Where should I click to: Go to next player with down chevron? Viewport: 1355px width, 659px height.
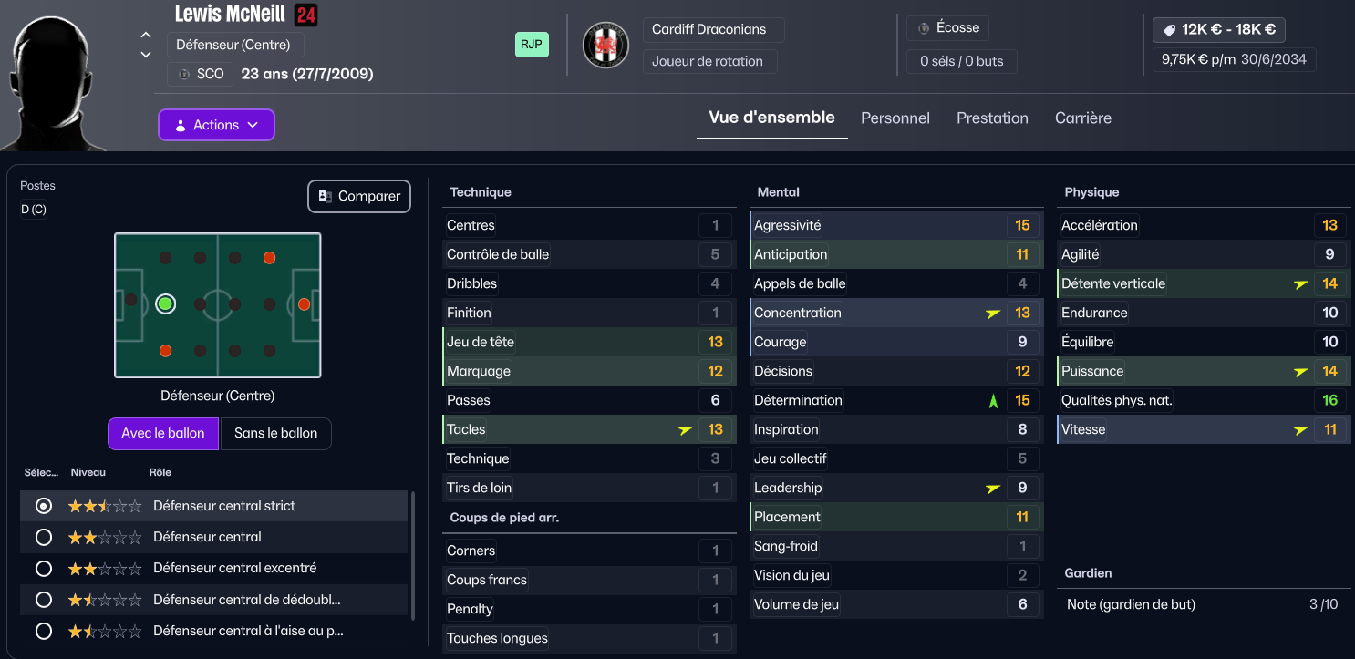146,55
